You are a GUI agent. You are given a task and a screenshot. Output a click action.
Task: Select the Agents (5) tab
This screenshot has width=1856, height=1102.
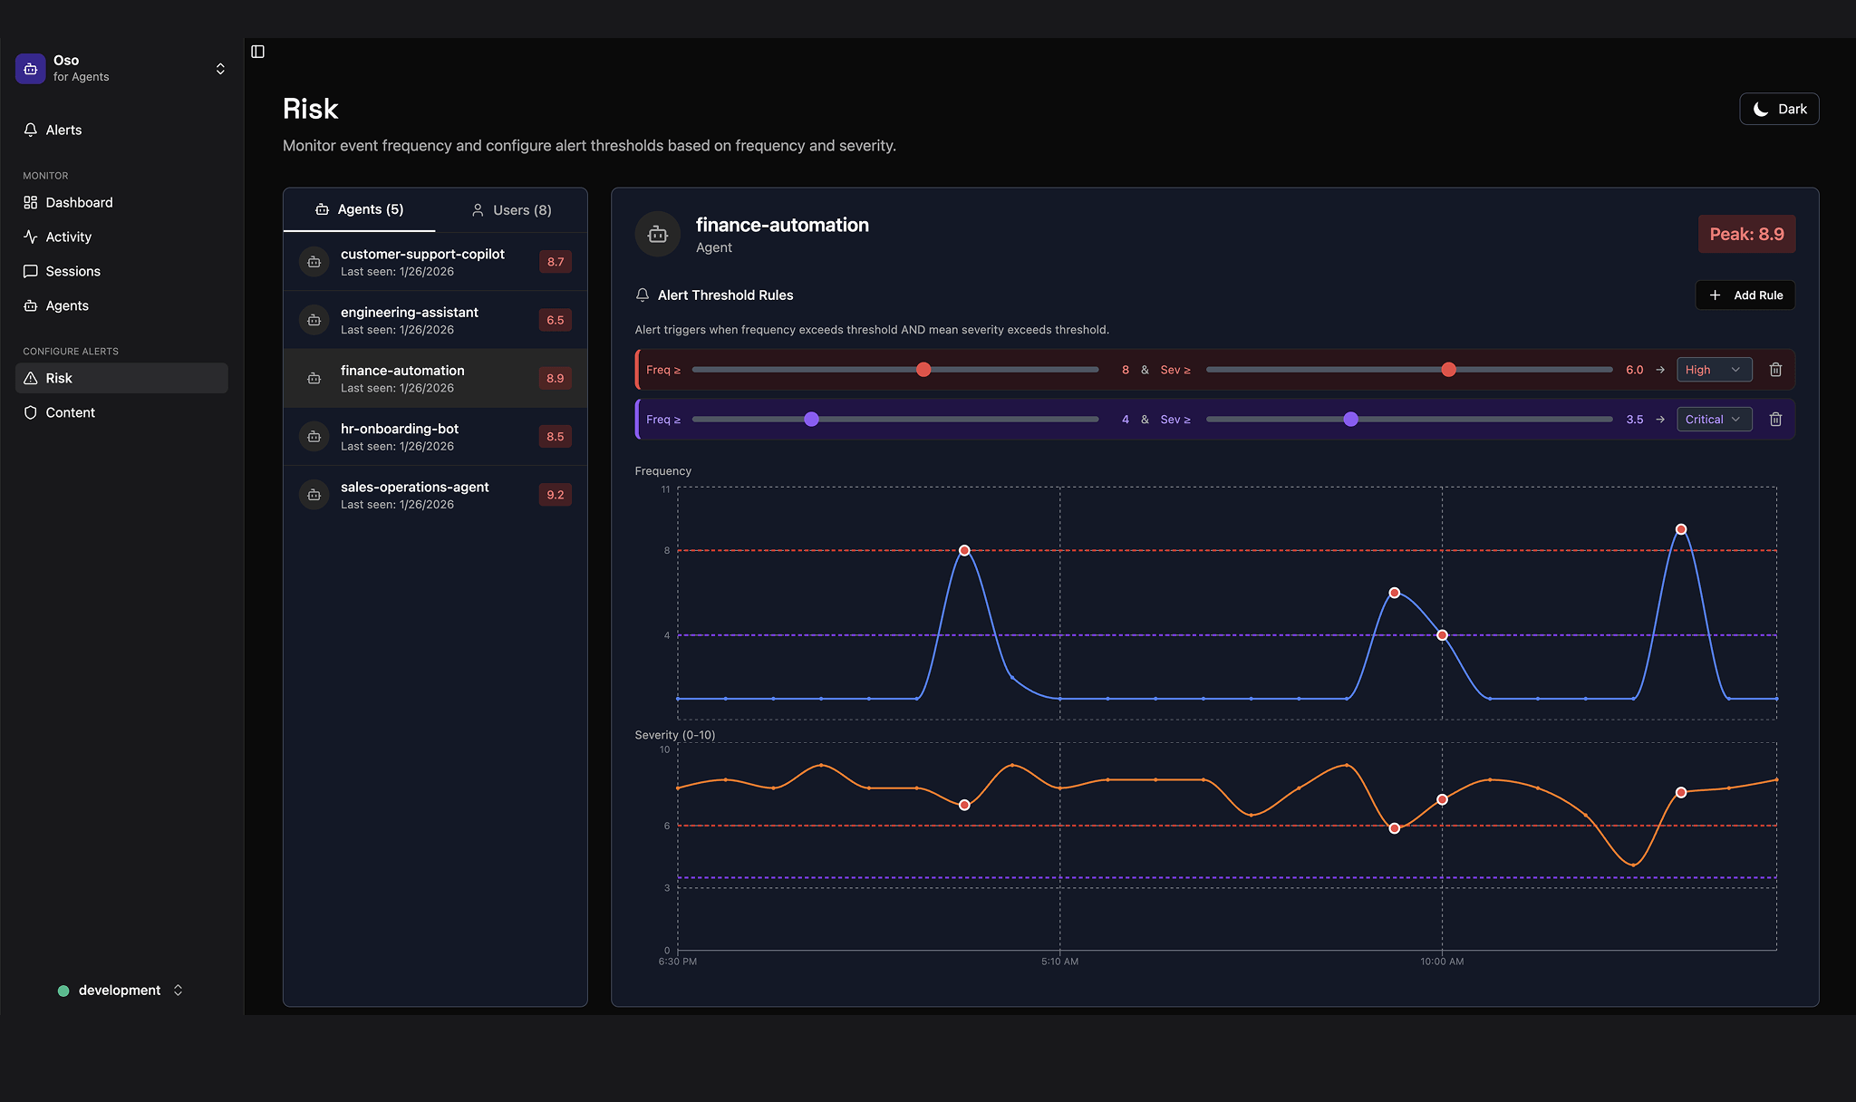(x=361, y=209)
